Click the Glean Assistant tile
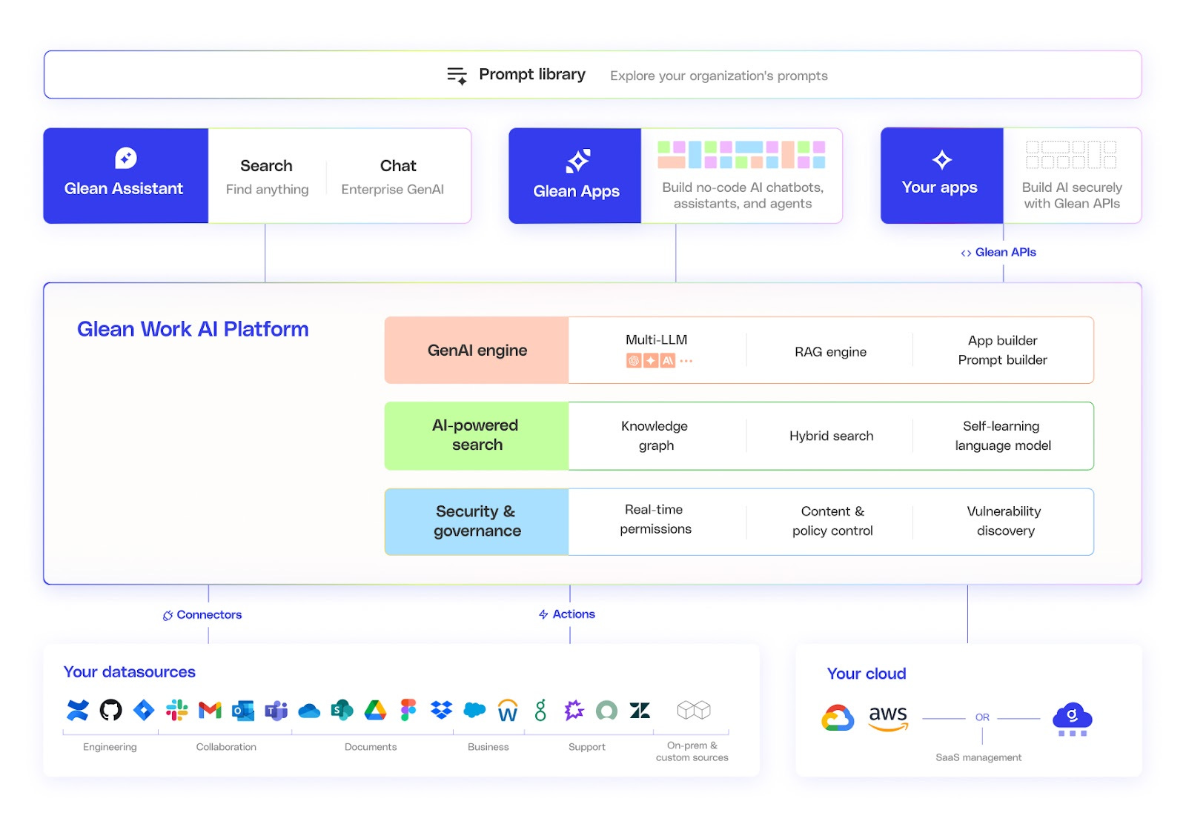 (125, 175)
